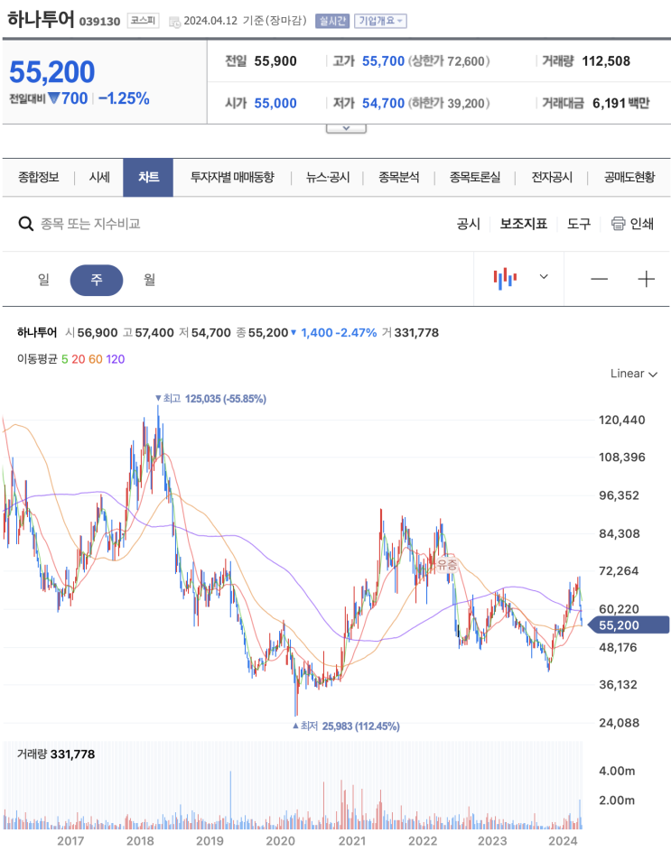This screenshot has height=851, width=671.
Task: Open the 공매도현황 tab
Action: pos(629,177)
